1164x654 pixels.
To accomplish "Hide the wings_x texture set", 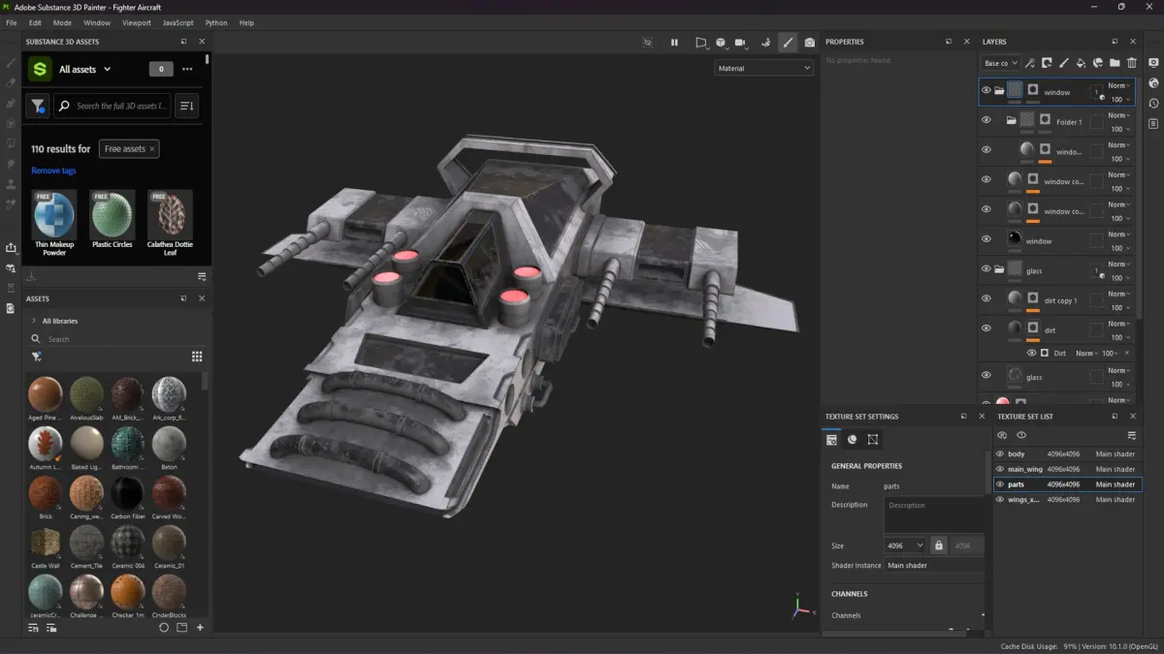I will pos(1000,500).
